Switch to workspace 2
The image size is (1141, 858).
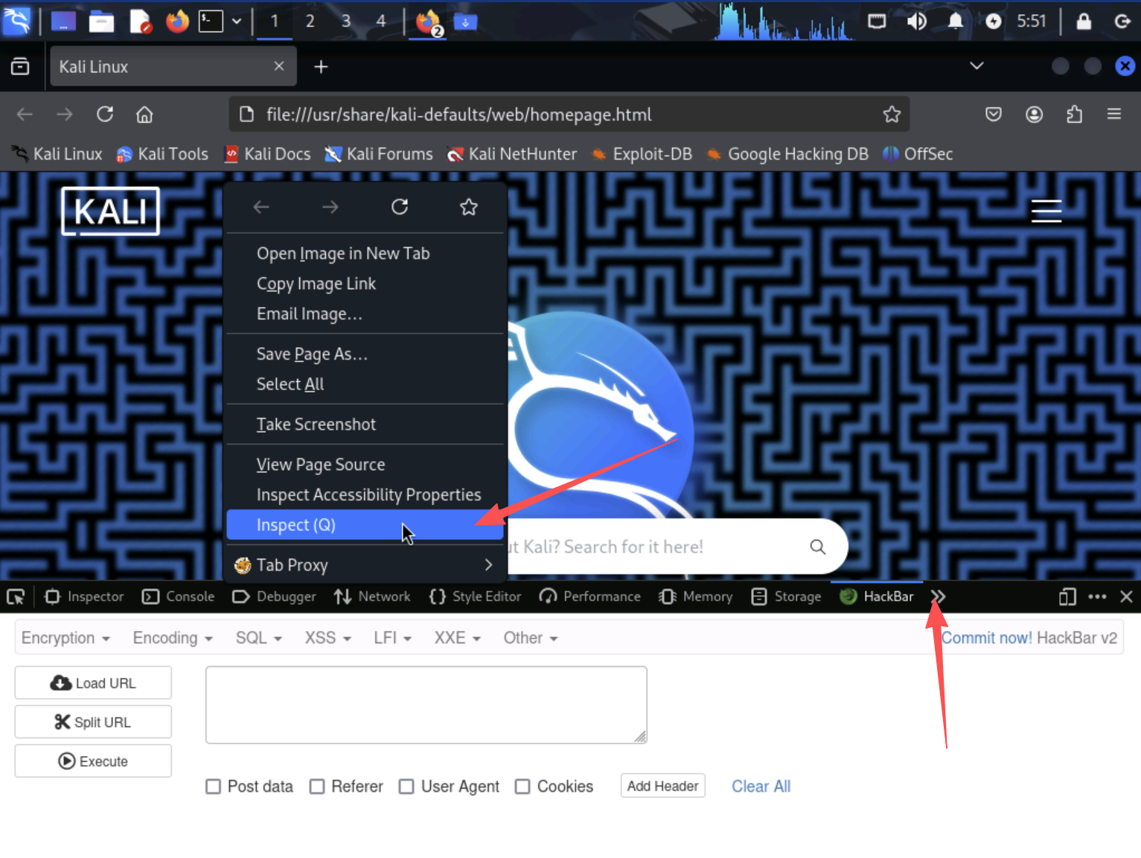310,22
